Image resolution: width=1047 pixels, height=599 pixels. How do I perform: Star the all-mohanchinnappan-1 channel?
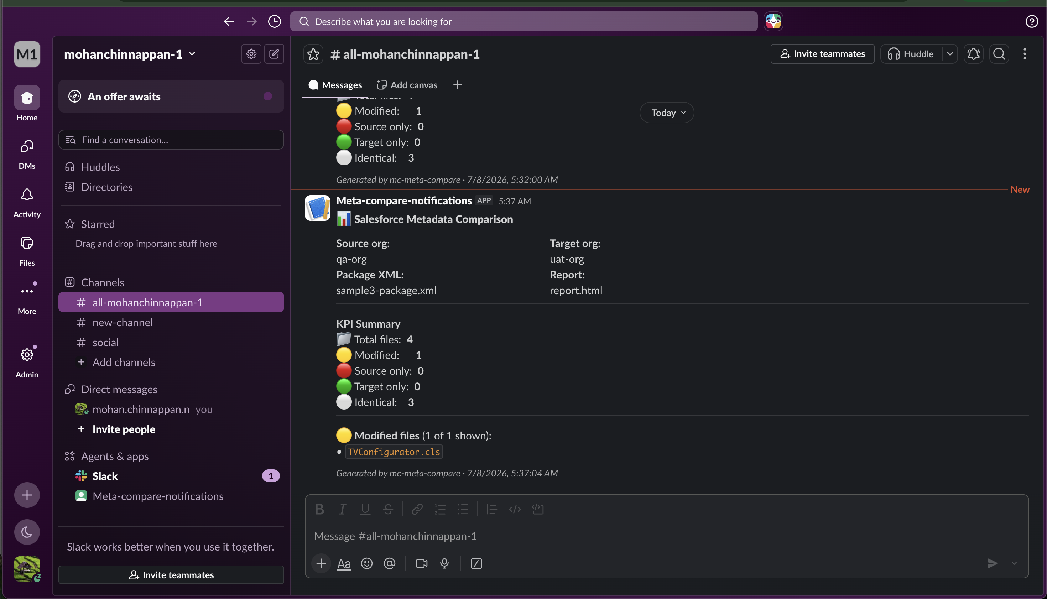[x=313, y=54]
